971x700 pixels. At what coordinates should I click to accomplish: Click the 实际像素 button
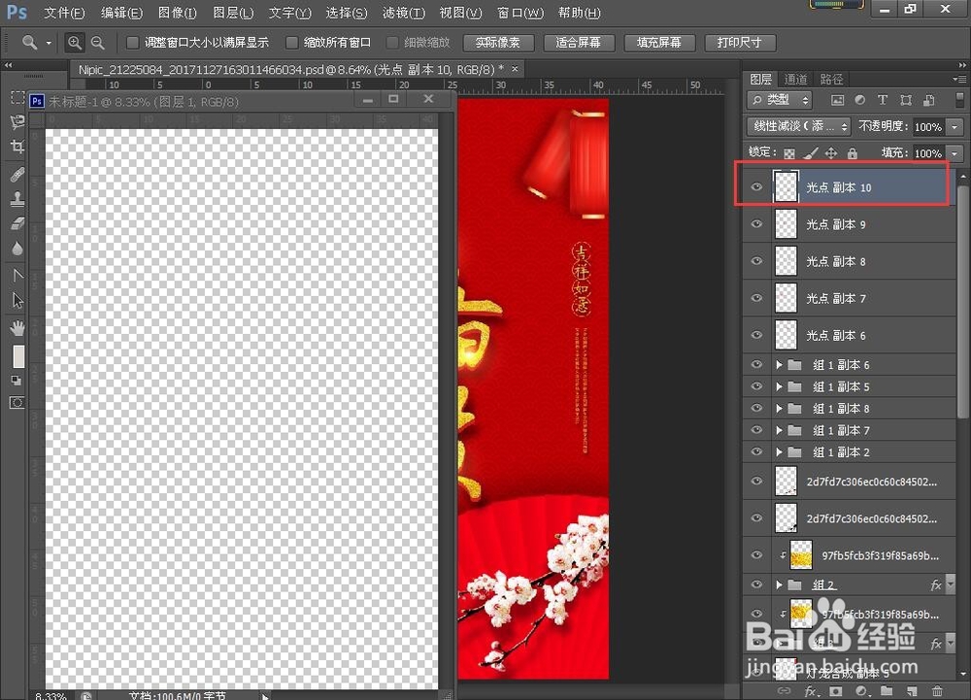tap(498, 42)
